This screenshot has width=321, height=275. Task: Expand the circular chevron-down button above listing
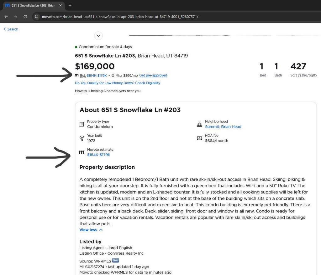pyautogui.click(x=98, y=36)
